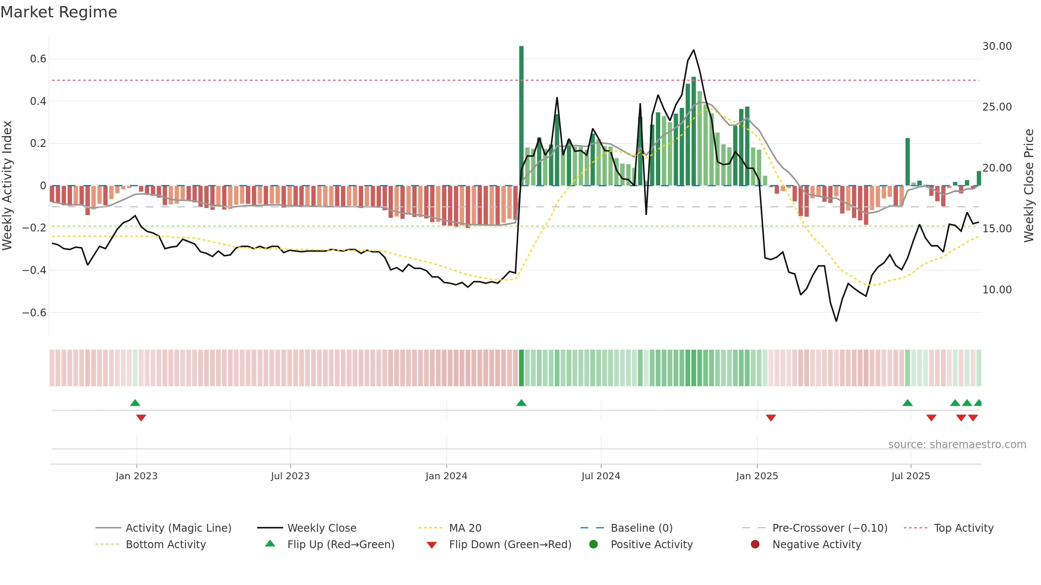Toggle Bottom Activity legend entry
This screenshot has width=1041, height=585.
pos(151,544)
